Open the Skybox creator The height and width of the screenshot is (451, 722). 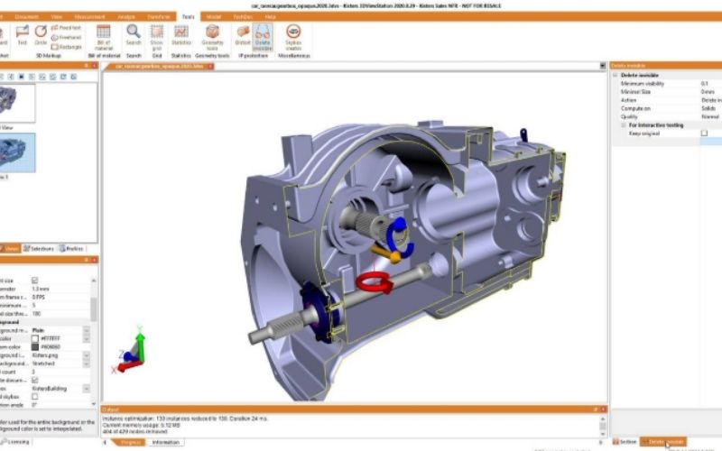click(x=293, y=37)
